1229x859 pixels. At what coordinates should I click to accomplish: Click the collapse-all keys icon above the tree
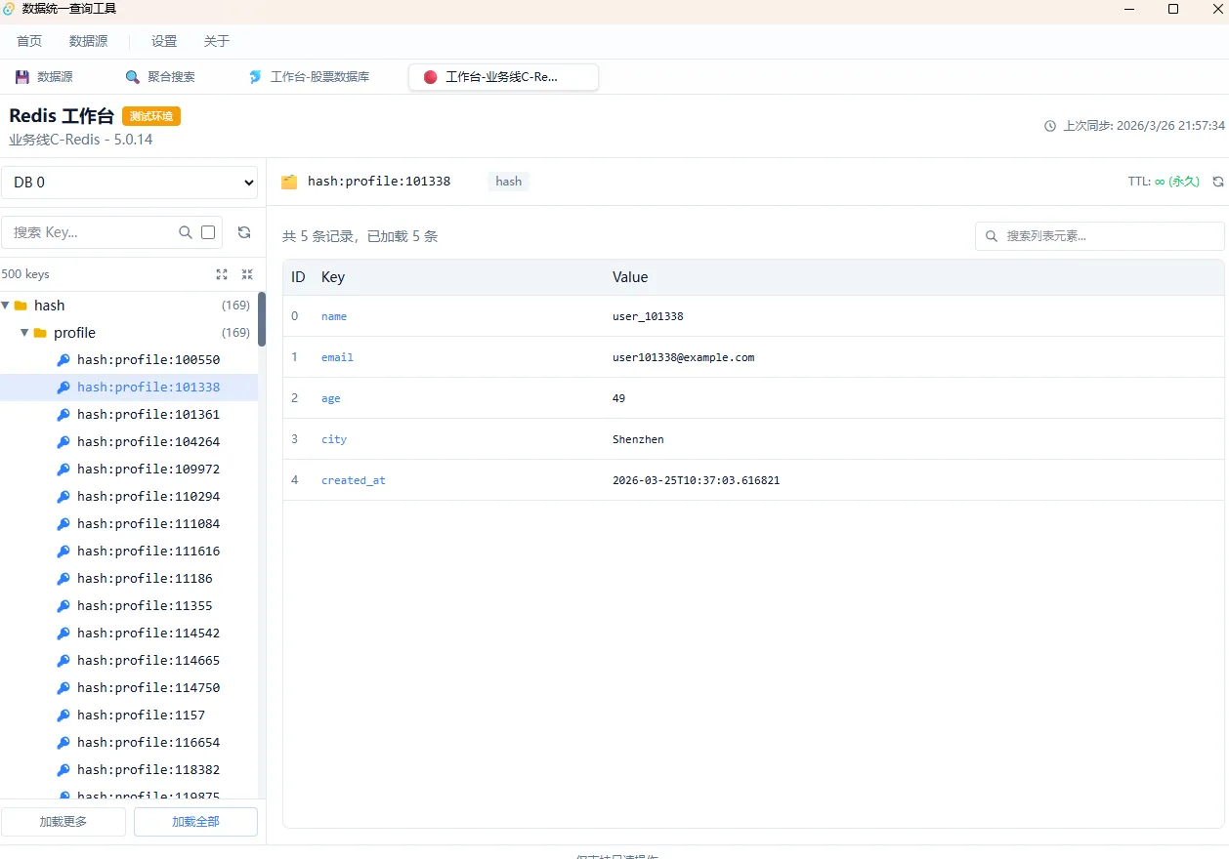246,274
